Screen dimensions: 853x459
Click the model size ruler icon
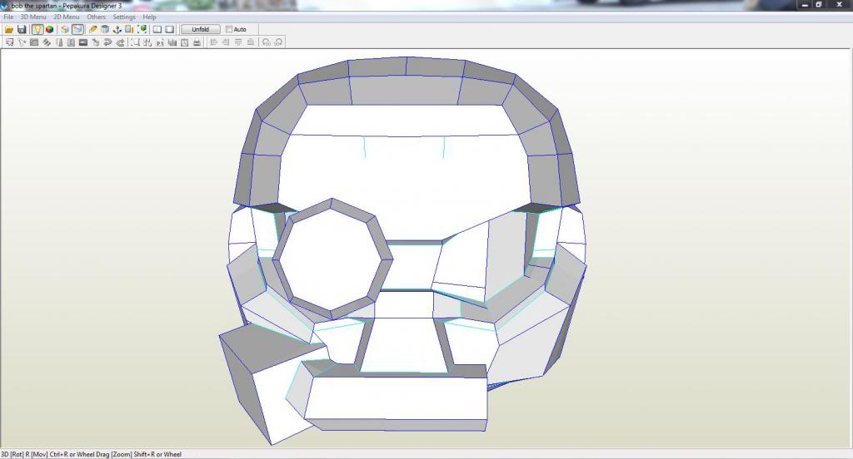point(129,29)
